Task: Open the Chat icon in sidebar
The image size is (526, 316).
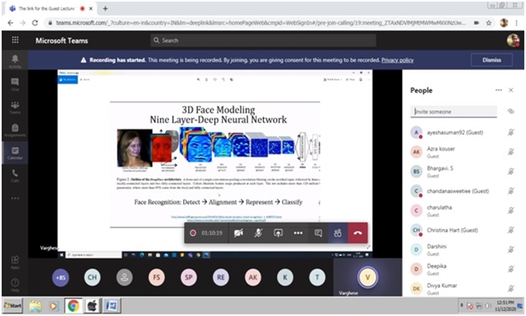Action: (x=15, y=84)
